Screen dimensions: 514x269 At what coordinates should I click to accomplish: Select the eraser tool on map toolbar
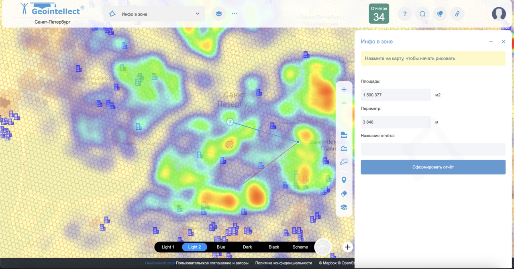point(344,194)
